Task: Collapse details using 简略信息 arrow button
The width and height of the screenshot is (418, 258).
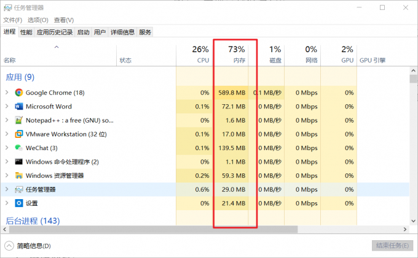Action: click(9, 246)
